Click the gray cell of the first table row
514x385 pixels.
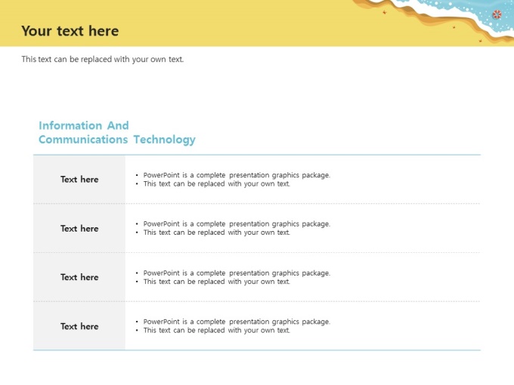(79, 180)
